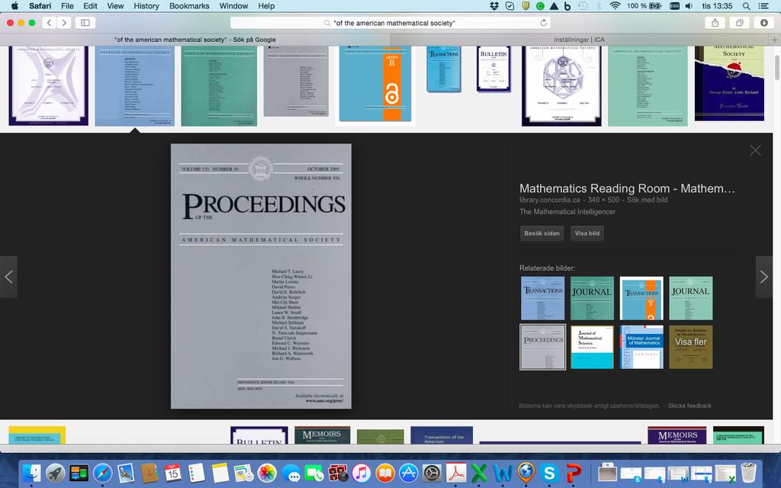Open the Wi-Fi status menu
Screen dimensions: 781x488
(x=615, y=6)
